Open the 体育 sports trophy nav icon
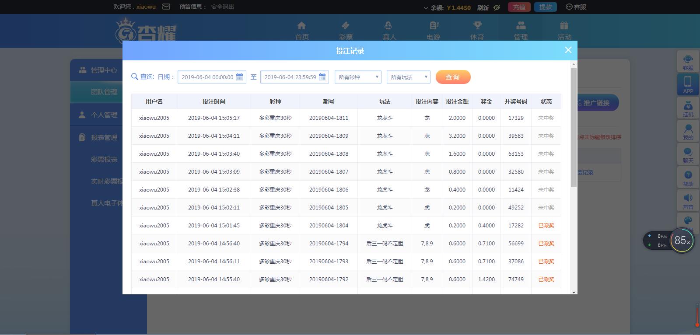Viewport: 700px width, 335px height. coord(477,31)
